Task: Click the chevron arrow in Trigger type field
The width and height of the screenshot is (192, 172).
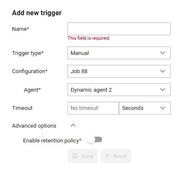Action: 162,53
